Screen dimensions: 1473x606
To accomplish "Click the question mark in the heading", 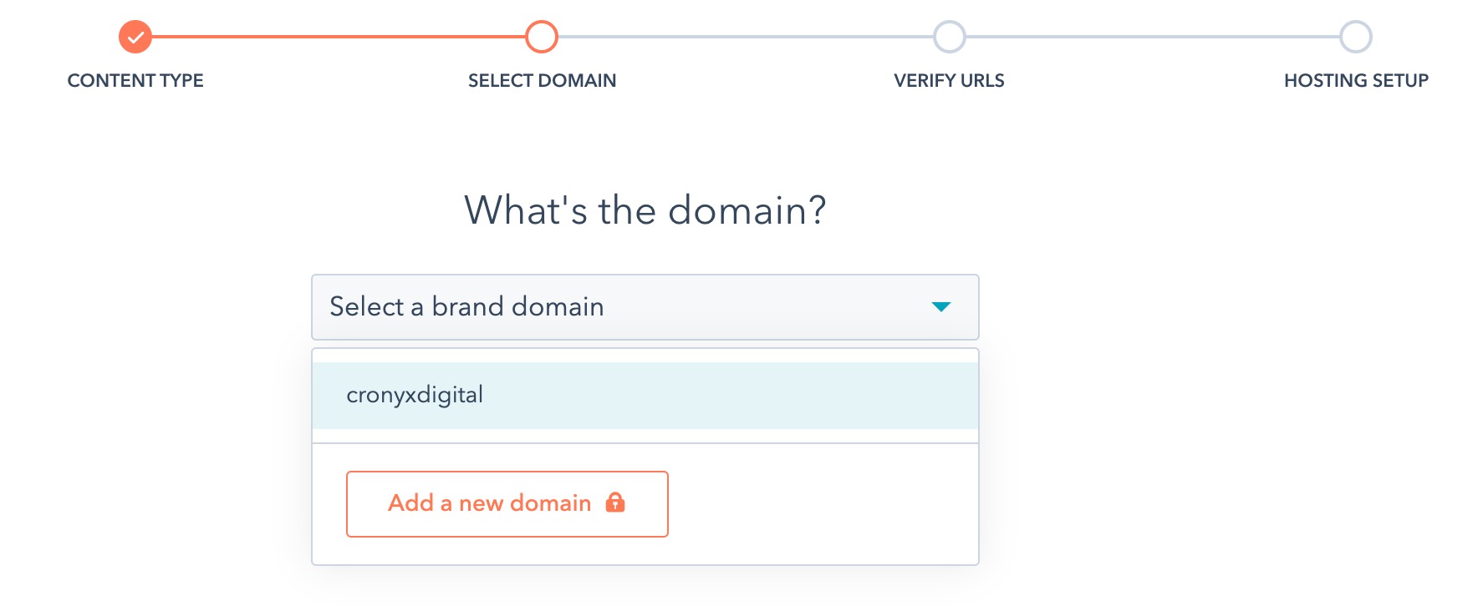I will click(816, 210).
